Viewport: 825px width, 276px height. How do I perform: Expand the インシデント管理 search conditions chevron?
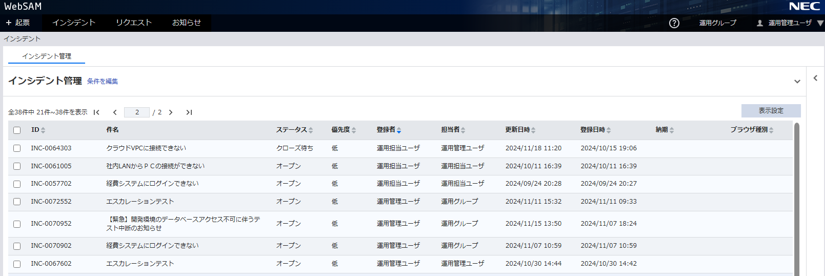797,82
